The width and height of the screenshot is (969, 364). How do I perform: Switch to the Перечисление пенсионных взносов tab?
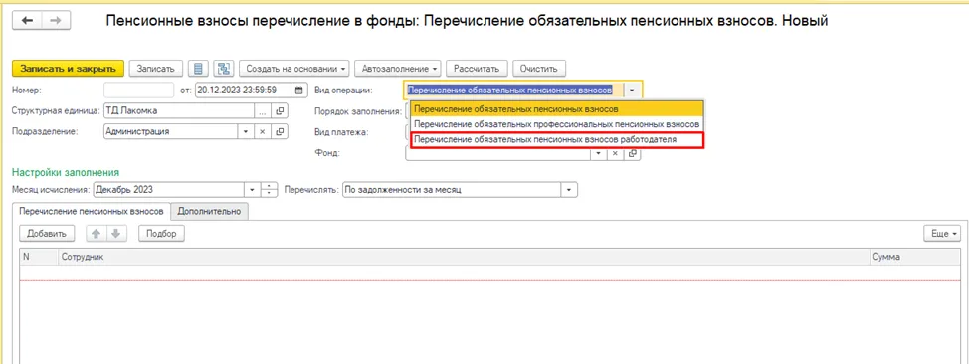(x=93, y=212)
